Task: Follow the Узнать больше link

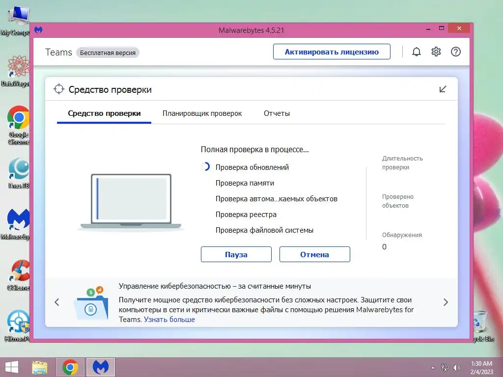Action: [169, 320]
